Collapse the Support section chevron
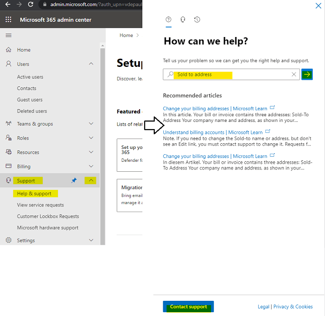325x316 pixels. 91,180
